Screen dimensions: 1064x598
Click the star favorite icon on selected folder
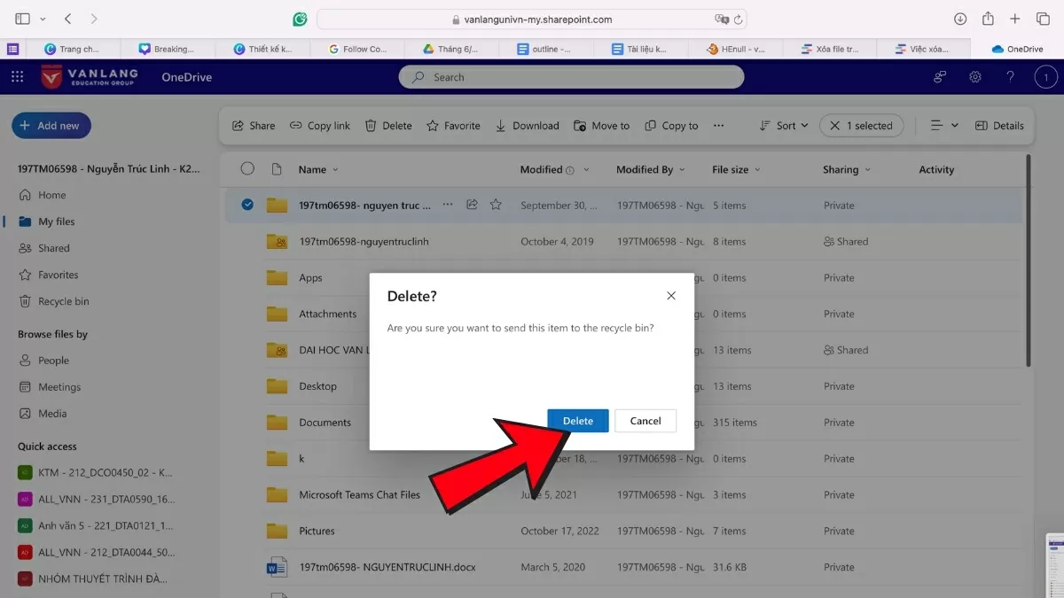pos(496,205)
